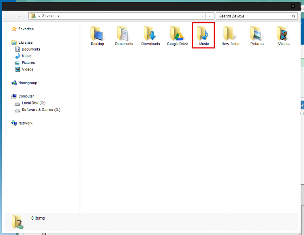Close the explorer window
Image resolution: width=304 pixels, height=235 pixels.
pyautogui.click(x=293, y=6)
